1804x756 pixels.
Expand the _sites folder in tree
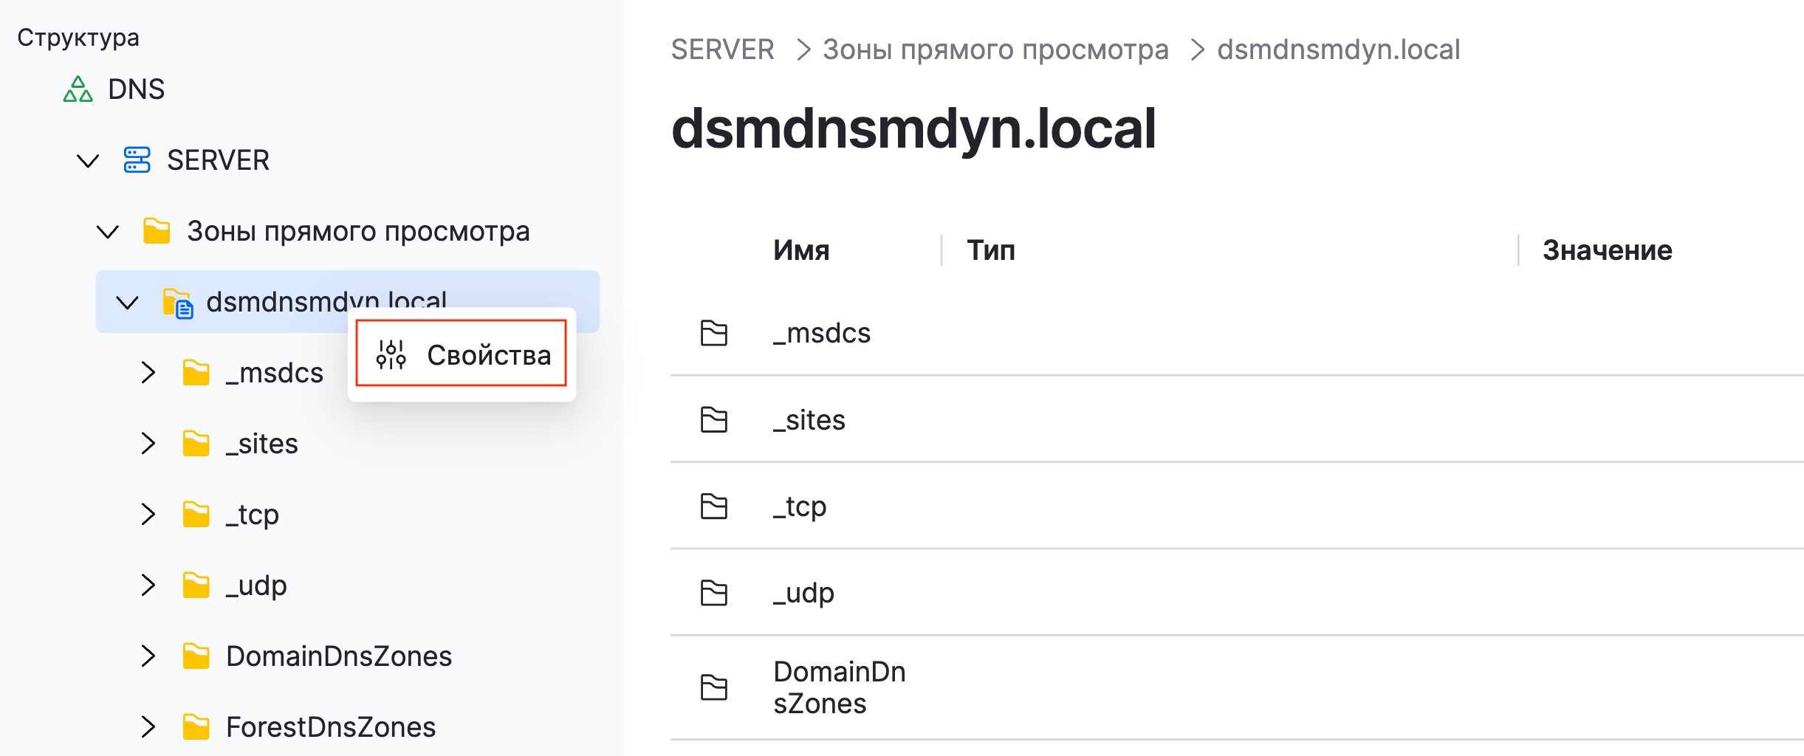pyautogui.click(x=148, y=444)
